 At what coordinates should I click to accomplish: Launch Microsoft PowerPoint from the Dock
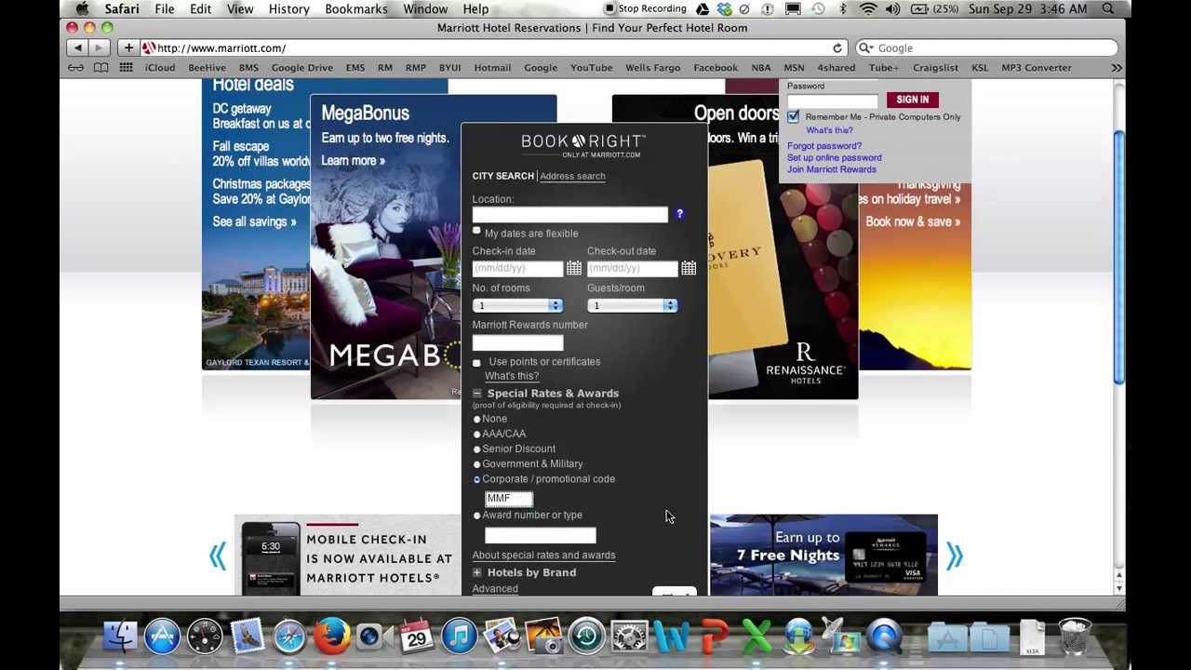714,637
